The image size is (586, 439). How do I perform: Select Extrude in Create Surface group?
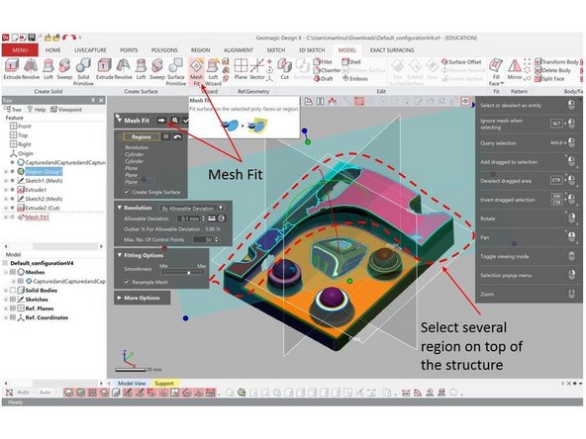[x=104, y=69]
